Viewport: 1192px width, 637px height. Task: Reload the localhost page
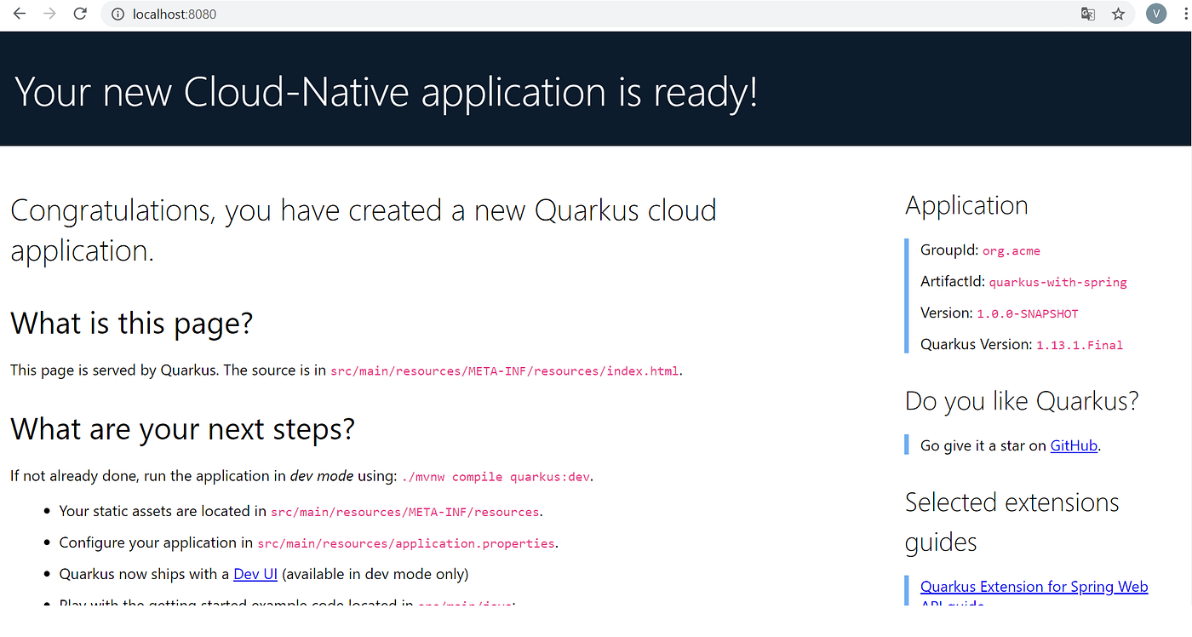80,14
